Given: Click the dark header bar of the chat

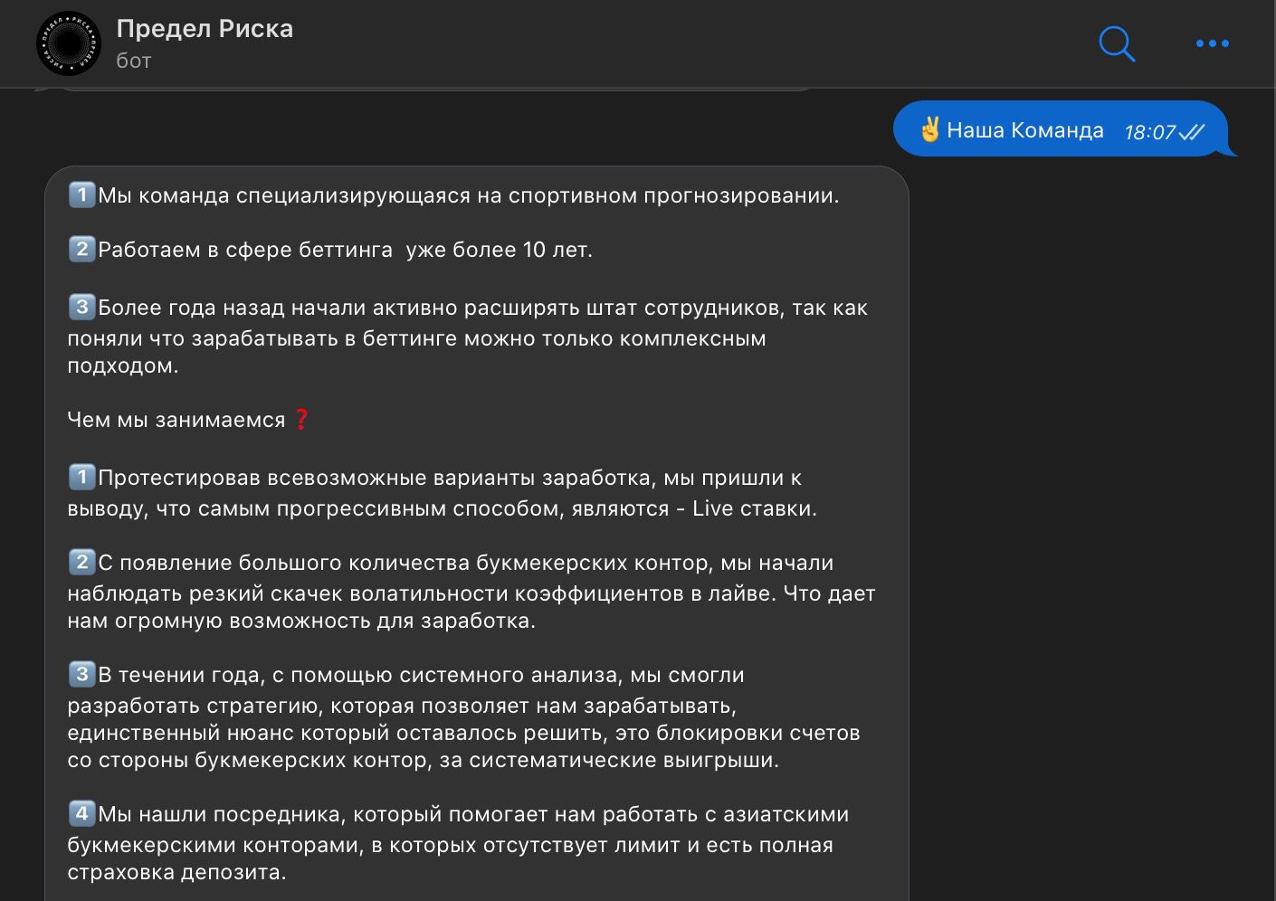Looking at the screenshot, I should click(633, 42).
